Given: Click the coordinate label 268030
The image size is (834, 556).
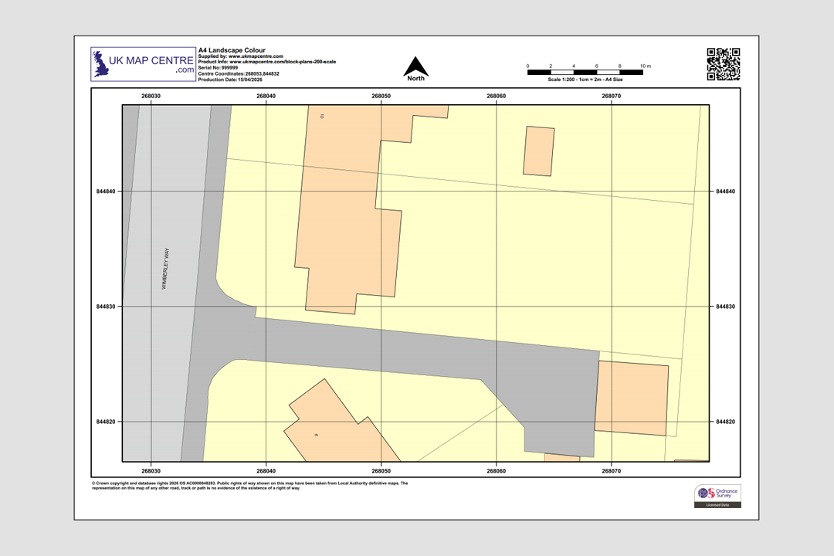Looking at the screenshot, I should click(x=149, y=96).
